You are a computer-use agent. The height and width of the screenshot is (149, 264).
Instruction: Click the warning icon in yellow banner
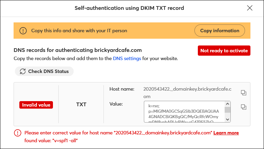tap(23, 31)
